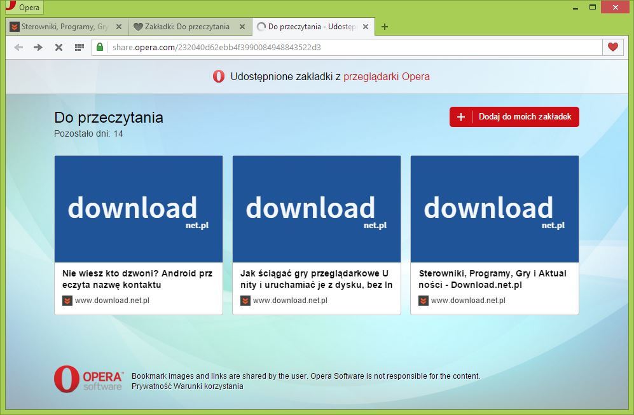The height and width of the screenshot is (415, 634).
Task: Open thumbnail for Nie wiesz kto dzwoni bookmark
Action: coord(138,209)
